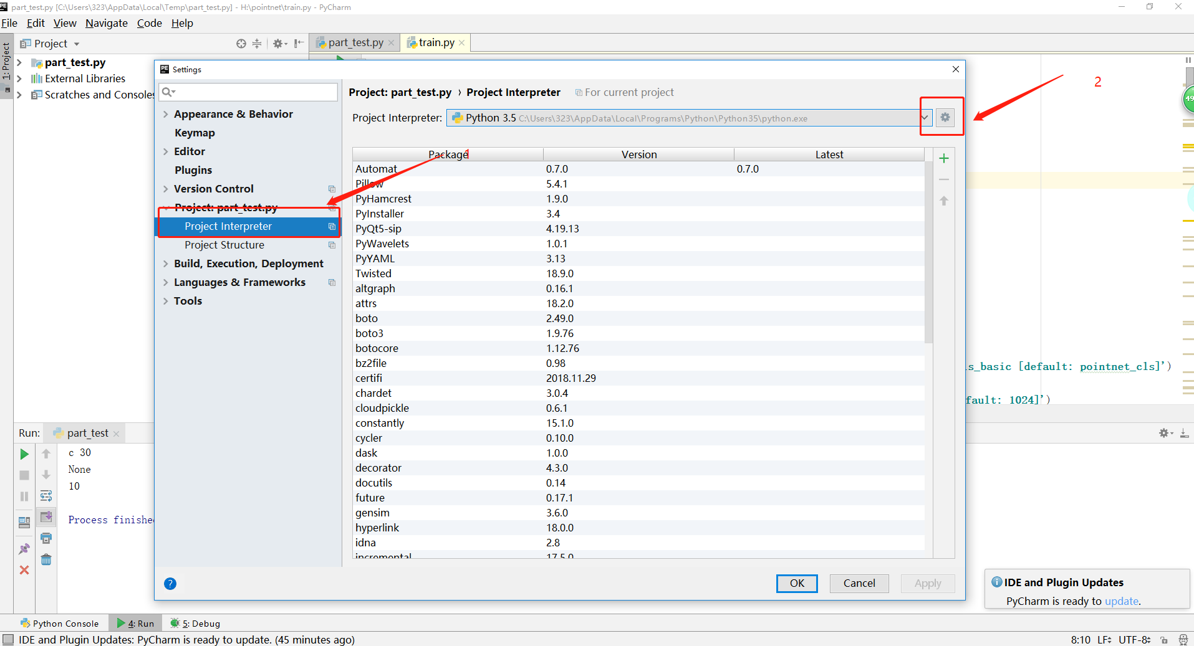Expand Version Control settings
The height and width of the screenshot is (646, 1194).
165,189
